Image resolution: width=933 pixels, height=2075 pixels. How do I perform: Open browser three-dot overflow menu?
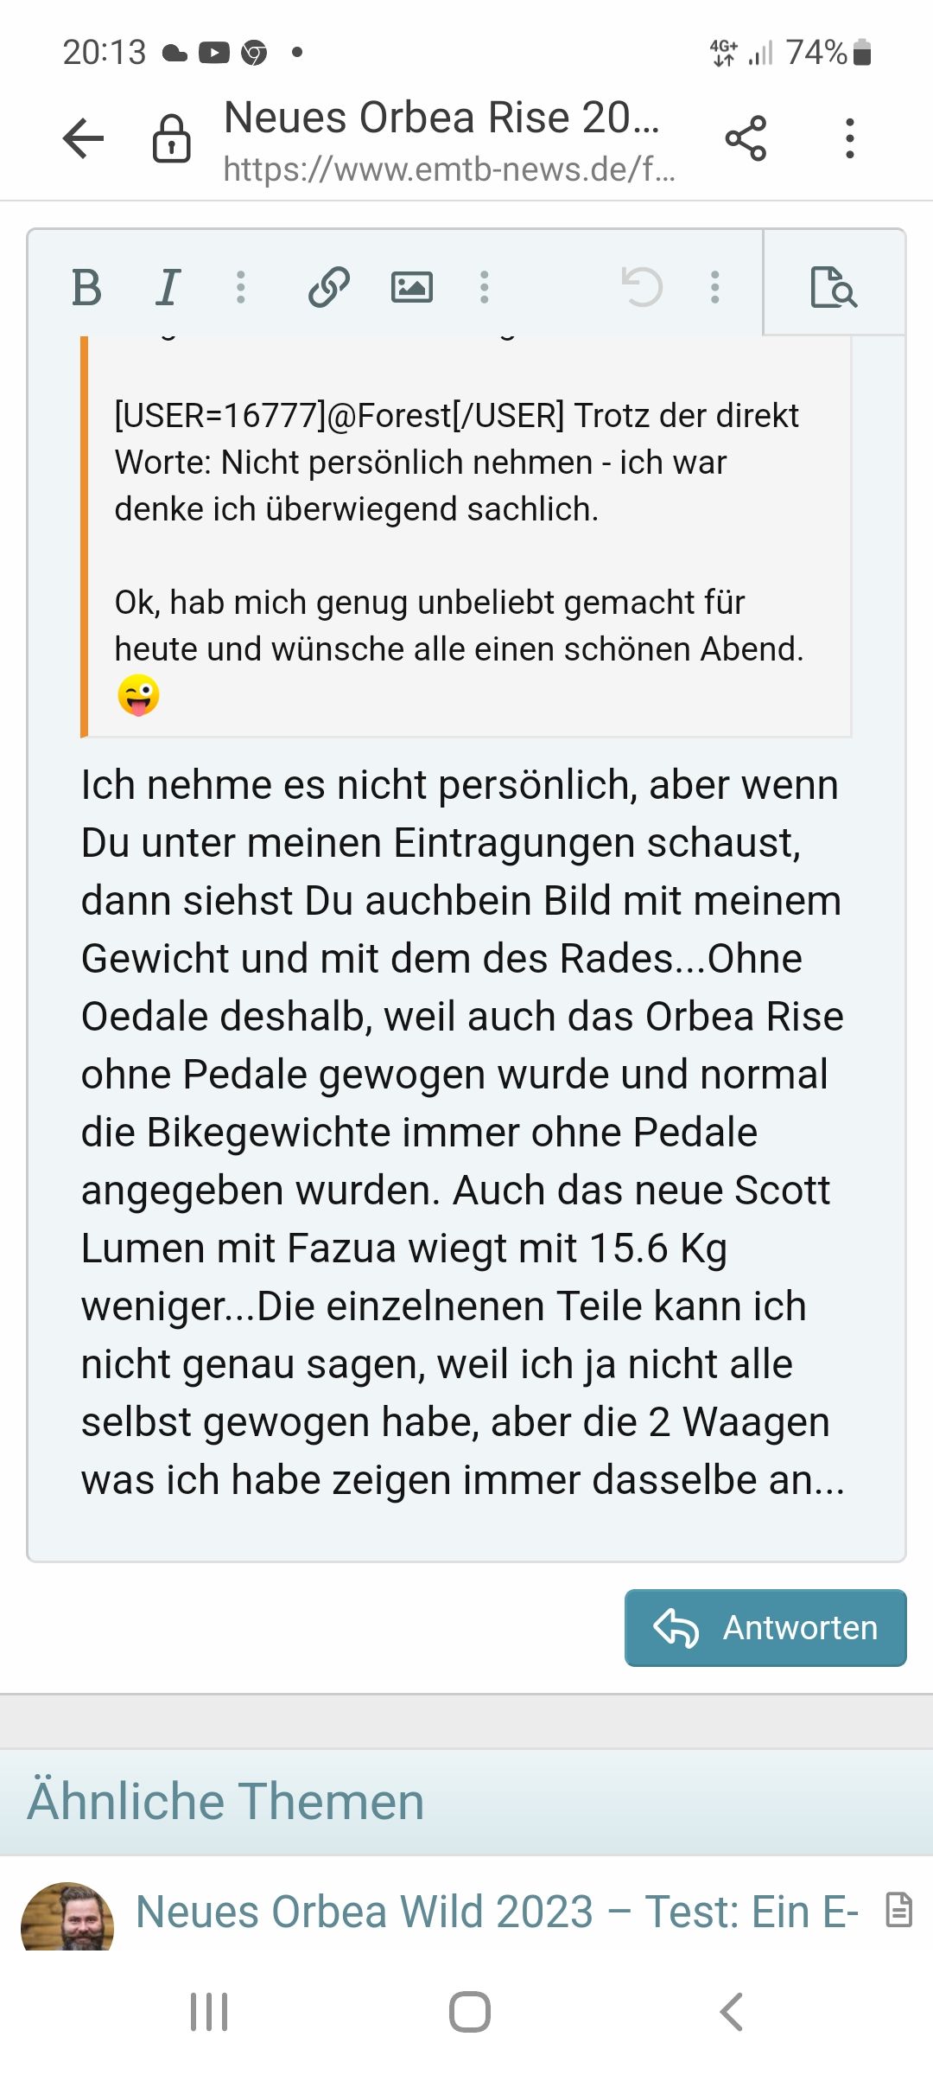click(x=850, y=138)
